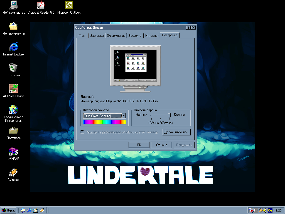This screenshot has height=214, width=285.
Task: Click the Применить button
Action: point(184,145)
